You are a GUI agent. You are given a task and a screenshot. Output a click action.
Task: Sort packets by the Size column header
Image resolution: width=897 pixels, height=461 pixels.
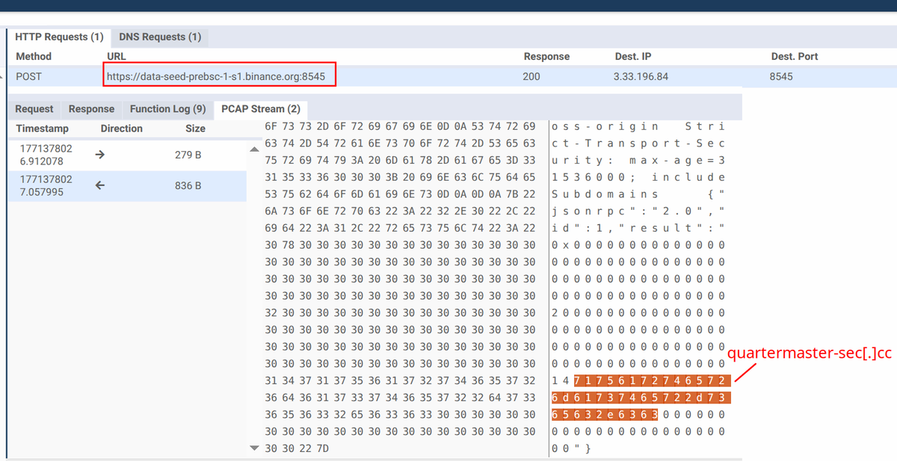coord(194,128)
